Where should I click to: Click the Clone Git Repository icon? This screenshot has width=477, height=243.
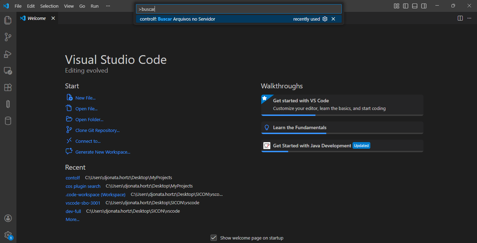(x=69, y=130)
